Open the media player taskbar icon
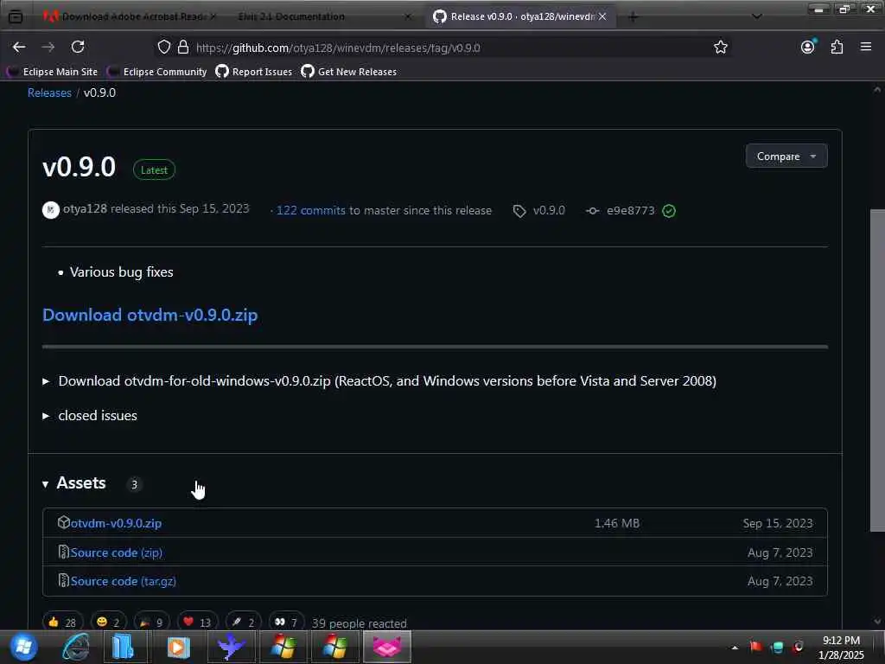 click(178, 647)
